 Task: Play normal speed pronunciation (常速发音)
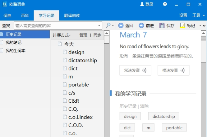pyautogui.click(x=135, y=70)
